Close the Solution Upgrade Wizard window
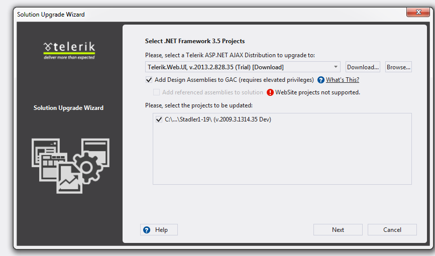Image resolution: width=435 pixels, height=256 pixels. (x=418, y=12)
